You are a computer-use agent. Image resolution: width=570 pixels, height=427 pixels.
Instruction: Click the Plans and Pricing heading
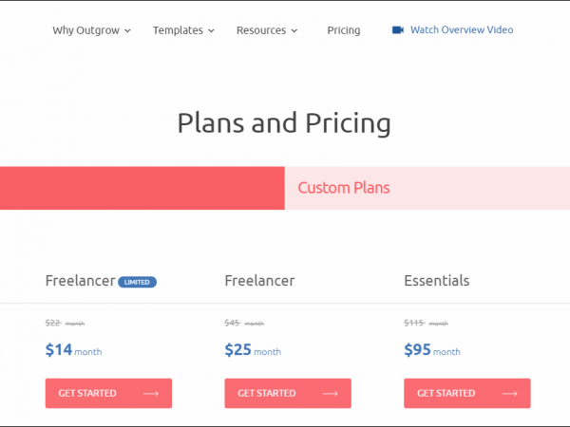coord(284,123)
